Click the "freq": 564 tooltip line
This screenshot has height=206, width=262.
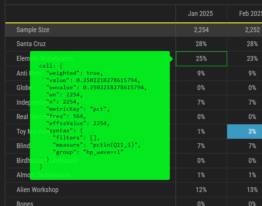tap(66, 116)
